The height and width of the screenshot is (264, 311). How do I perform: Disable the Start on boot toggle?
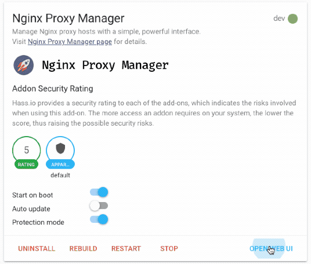pos(99,192)
